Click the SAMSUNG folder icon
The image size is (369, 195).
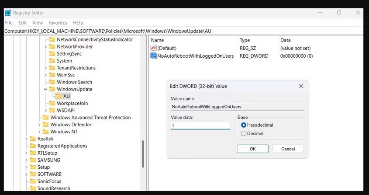pos(33,160)
